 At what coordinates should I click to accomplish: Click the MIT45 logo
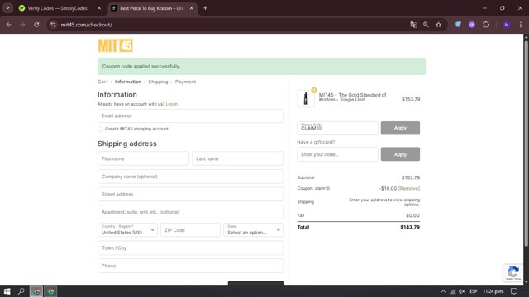click(x=116, y=46)
